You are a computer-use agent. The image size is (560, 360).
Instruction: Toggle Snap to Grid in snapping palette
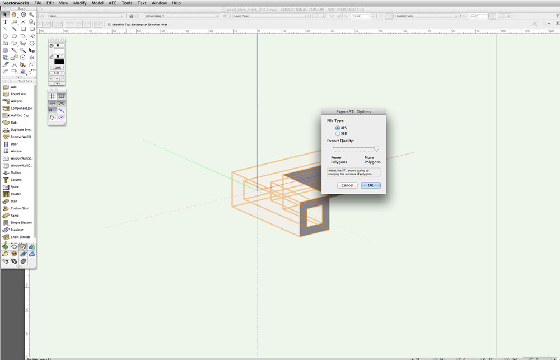[x=53, y=96]
